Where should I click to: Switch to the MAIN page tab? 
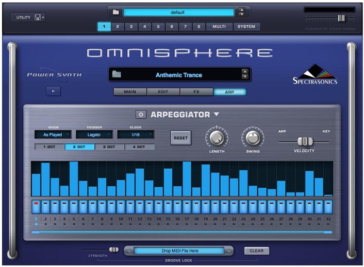(130, 91)
